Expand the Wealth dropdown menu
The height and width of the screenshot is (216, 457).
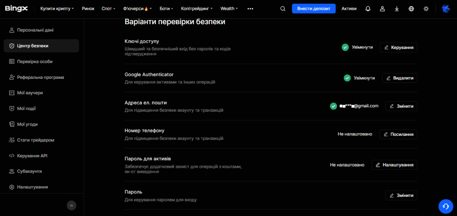229,9
